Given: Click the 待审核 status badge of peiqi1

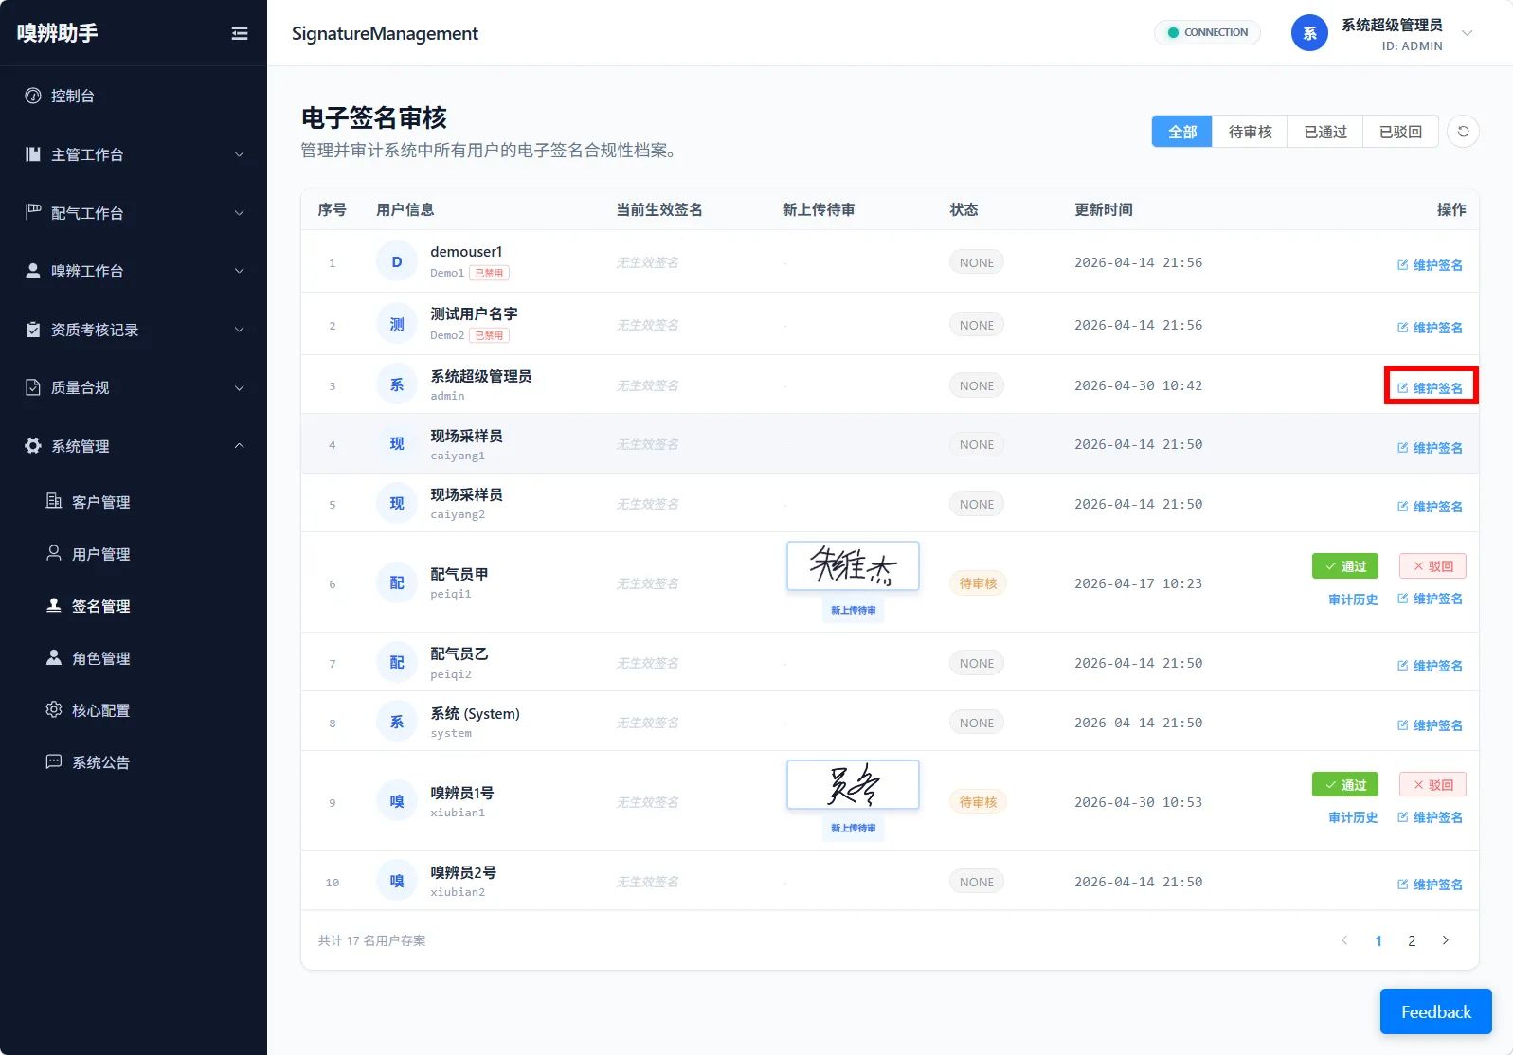Looking at the screenshot, I should click(978, 583).
